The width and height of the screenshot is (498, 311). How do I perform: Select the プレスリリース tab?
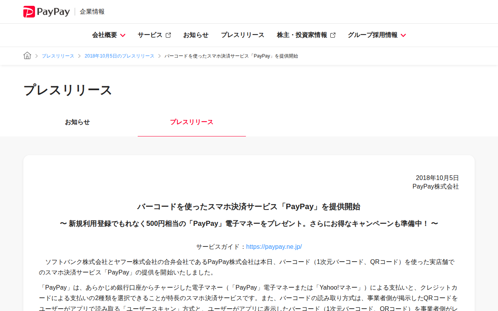click(192, 122)
